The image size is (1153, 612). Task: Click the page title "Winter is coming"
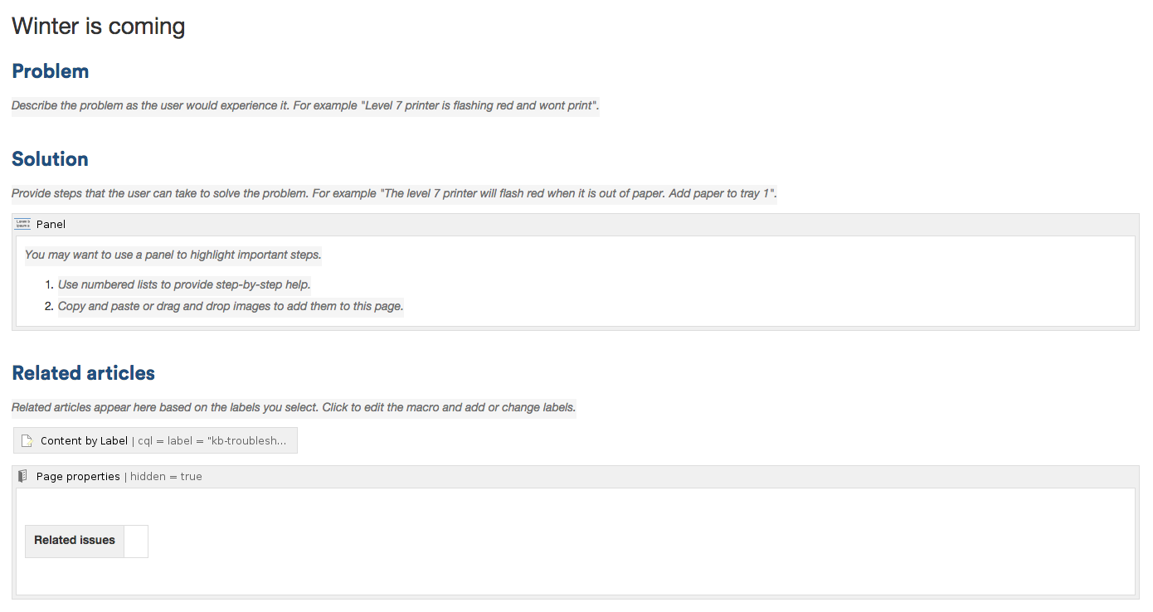pos(98,27)
